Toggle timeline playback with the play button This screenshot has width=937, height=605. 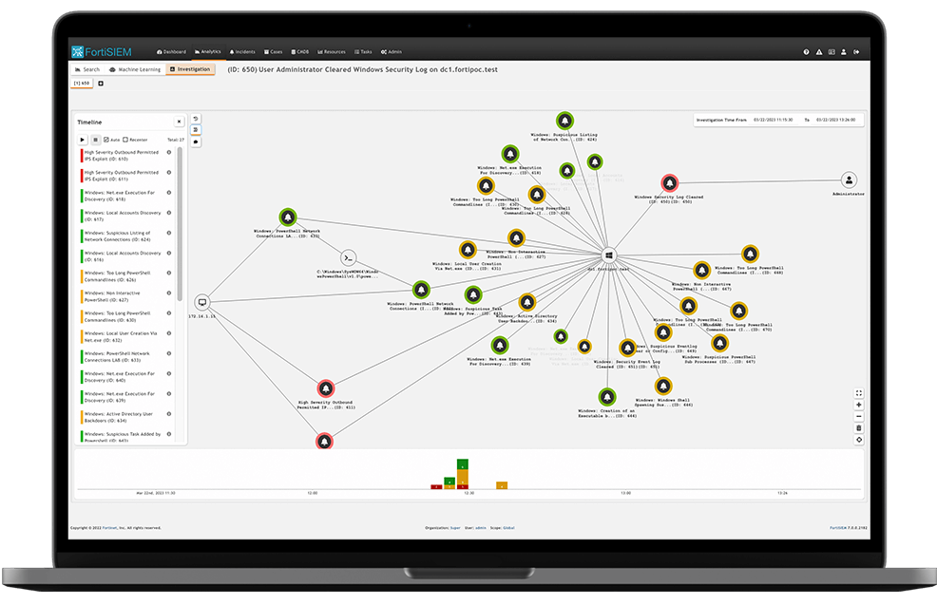[82, 140]
